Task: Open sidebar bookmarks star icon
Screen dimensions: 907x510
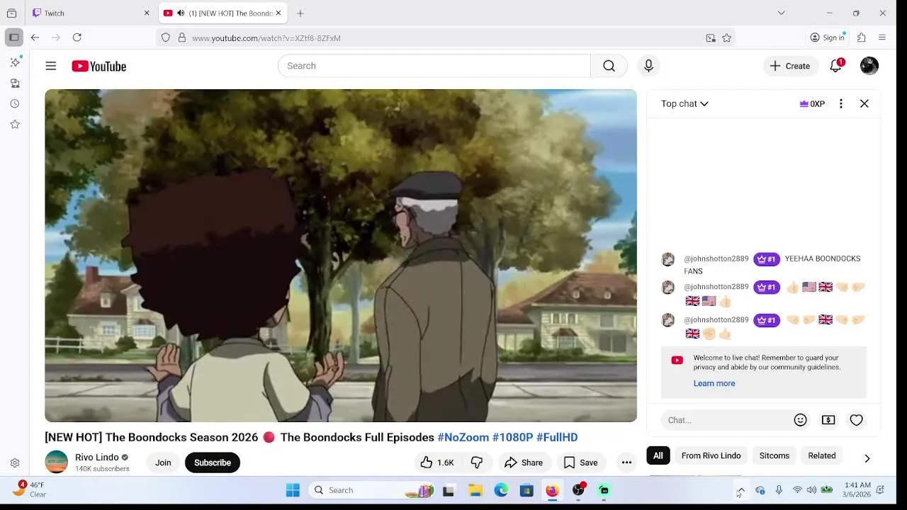Action: click(15, 124)
